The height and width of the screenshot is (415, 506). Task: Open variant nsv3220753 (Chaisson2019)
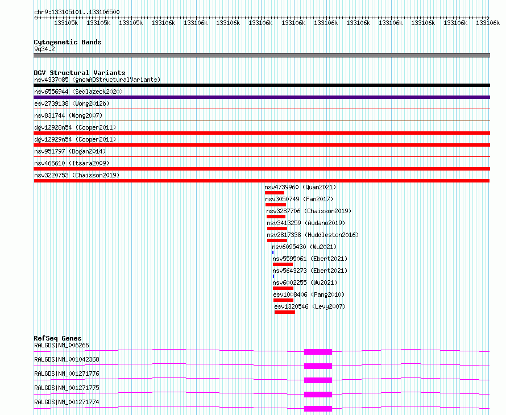click(77, 175)
